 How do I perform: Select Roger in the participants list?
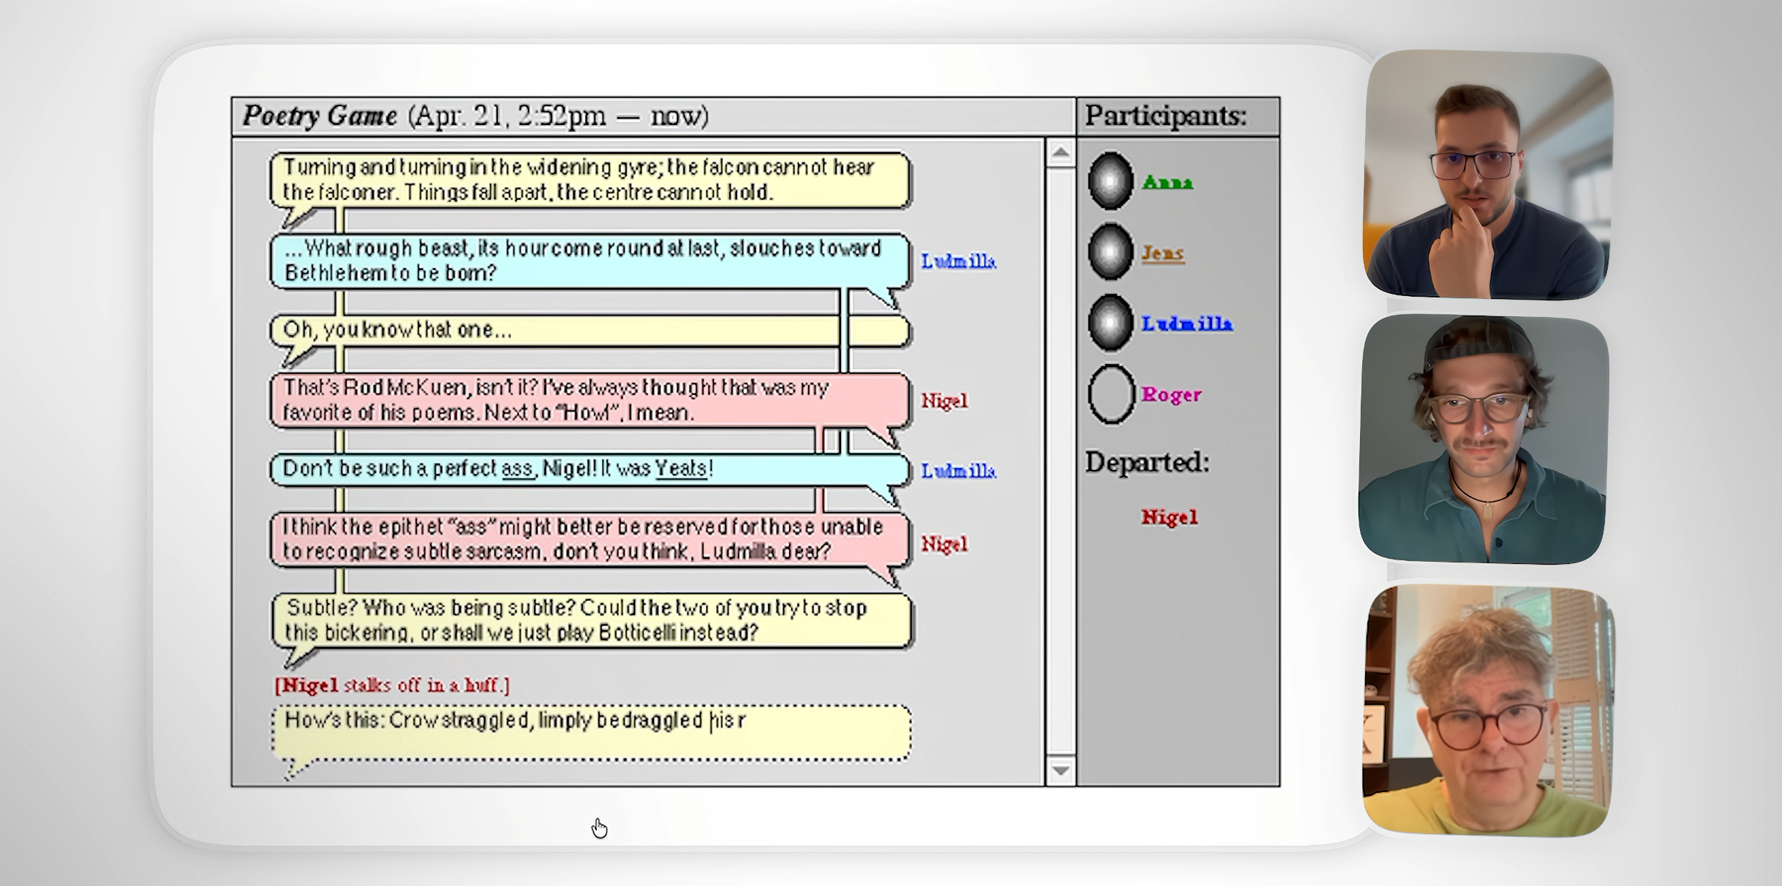[x=1171, y=394]
